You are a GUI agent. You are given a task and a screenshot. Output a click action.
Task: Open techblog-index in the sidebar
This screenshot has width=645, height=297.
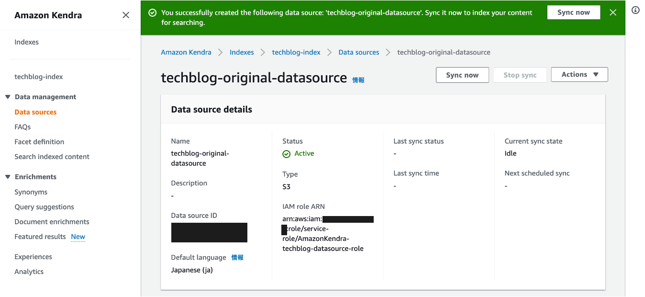[39, 77]
